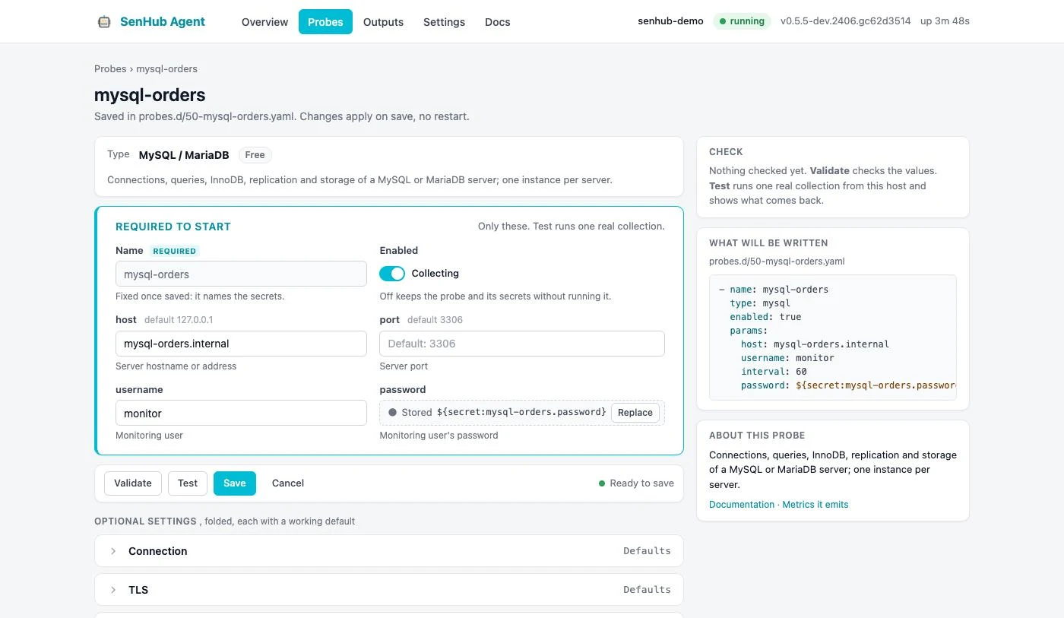The width and height of the screenshot is (1064, 618).
Task: Go back via Probes breadcrumb
Action: (110, 69)
